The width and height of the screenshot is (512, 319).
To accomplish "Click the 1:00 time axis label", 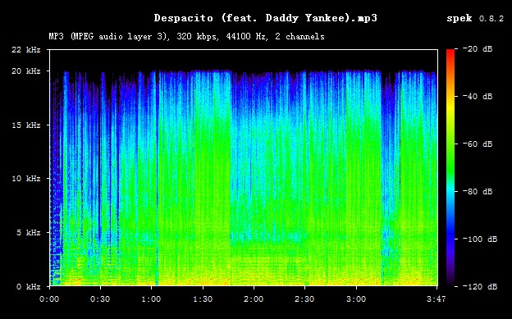I will [151, 299].
